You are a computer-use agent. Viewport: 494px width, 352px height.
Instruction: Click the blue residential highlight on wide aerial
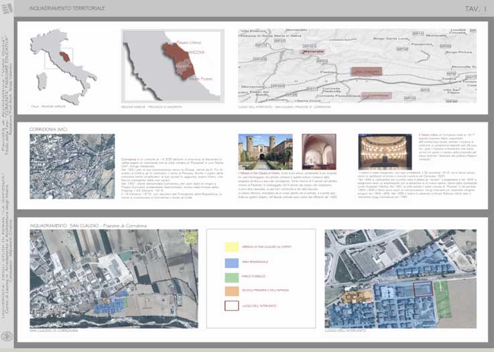111,304
